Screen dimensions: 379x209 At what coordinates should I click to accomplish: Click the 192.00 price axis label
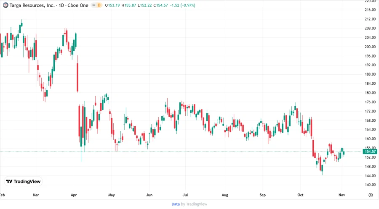tap(370, 65)
